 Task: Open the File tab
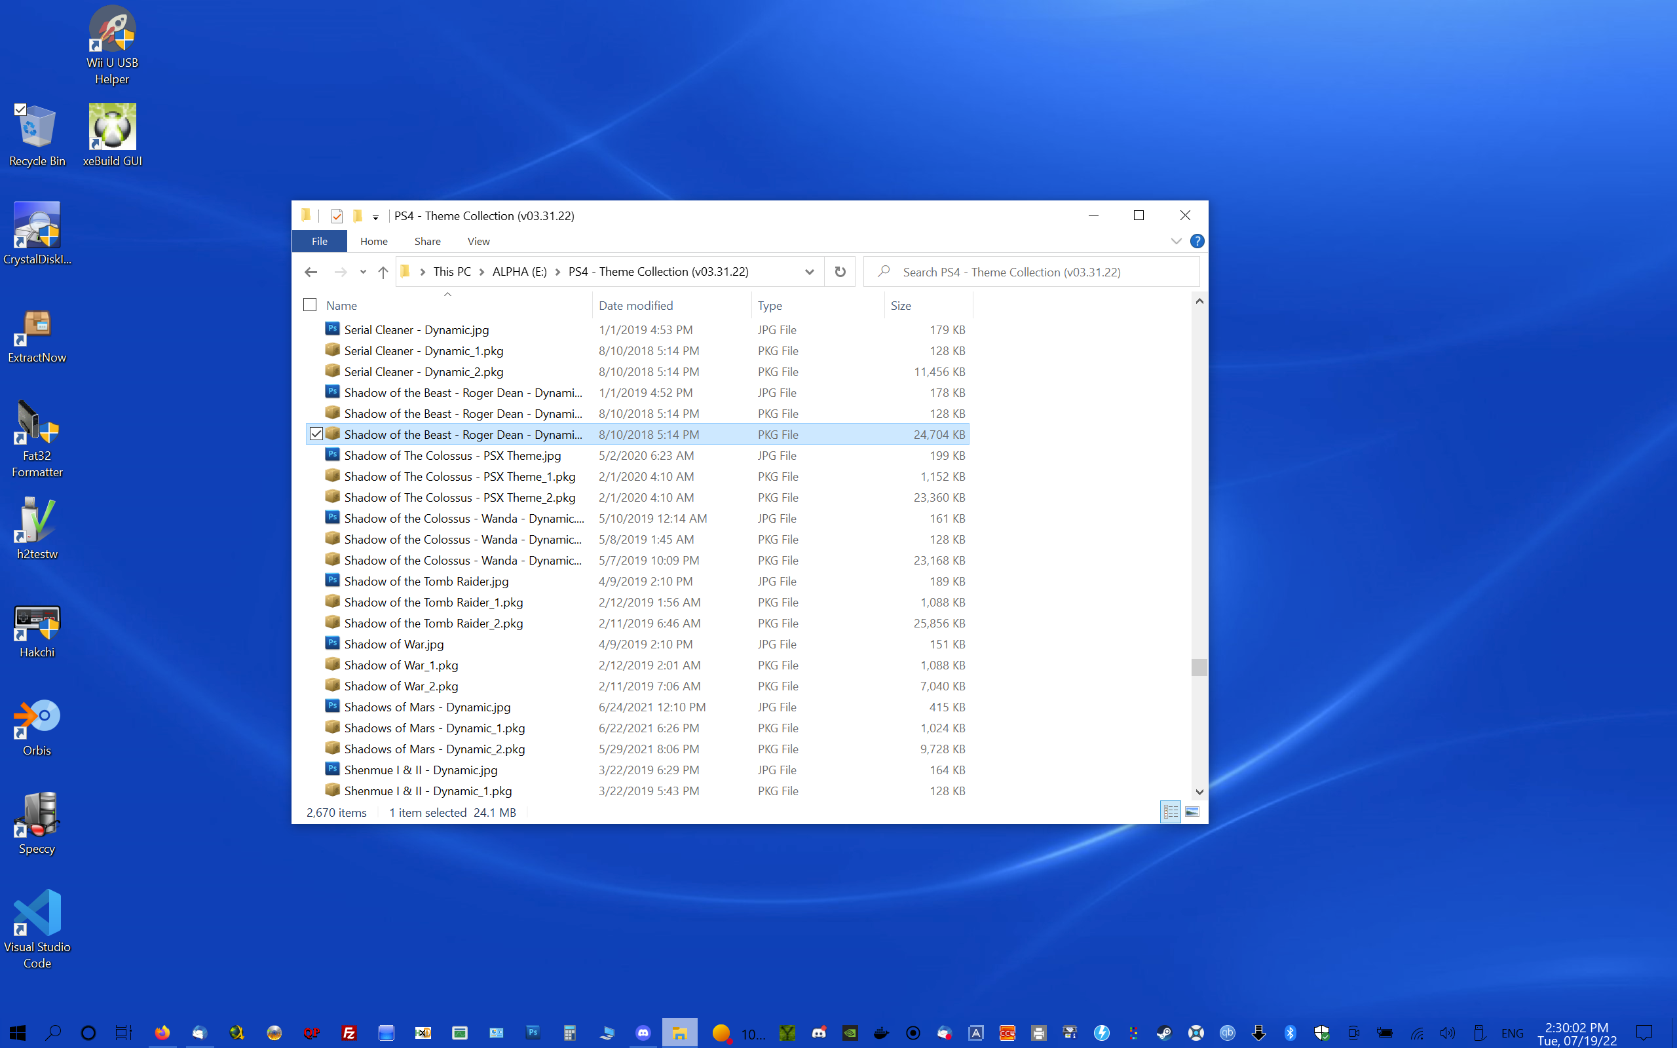(320, 241)
